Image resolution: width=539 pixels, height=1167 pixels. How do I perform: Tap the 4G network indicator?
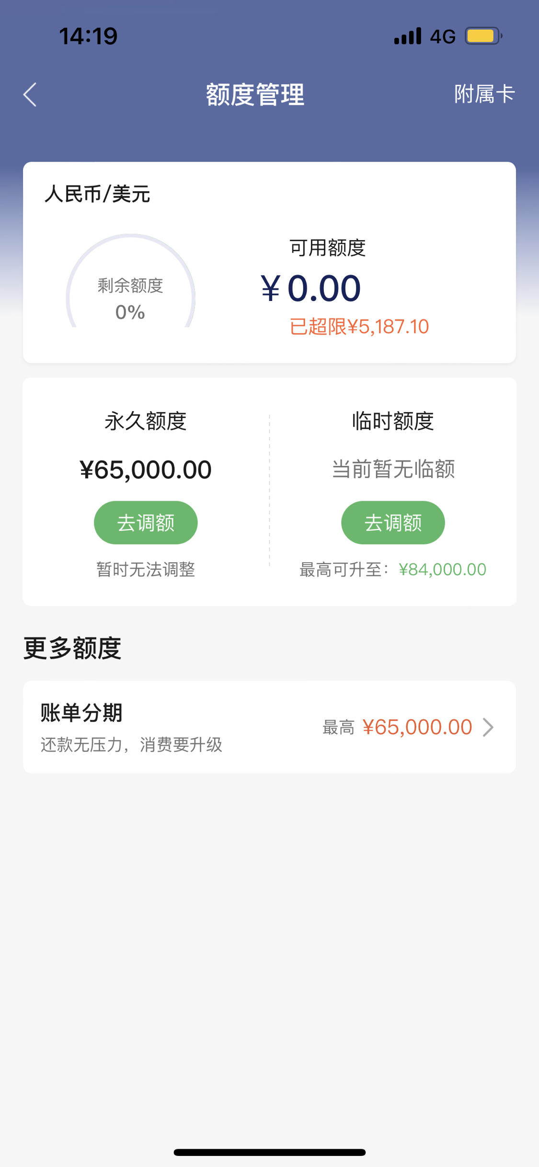[443, 36]
